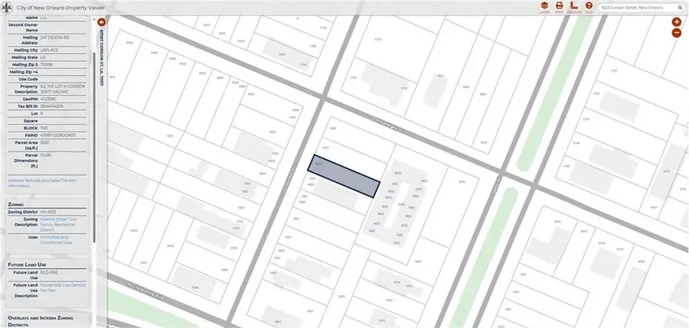The height and width of the screenshot is (328, 689).
Task: Activate the Measure tool
Action: click(x=573, y=7)
